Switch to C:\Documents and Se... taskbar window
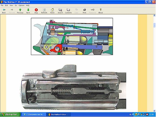The width and height of the screenshot is (156, 117). 34,114
